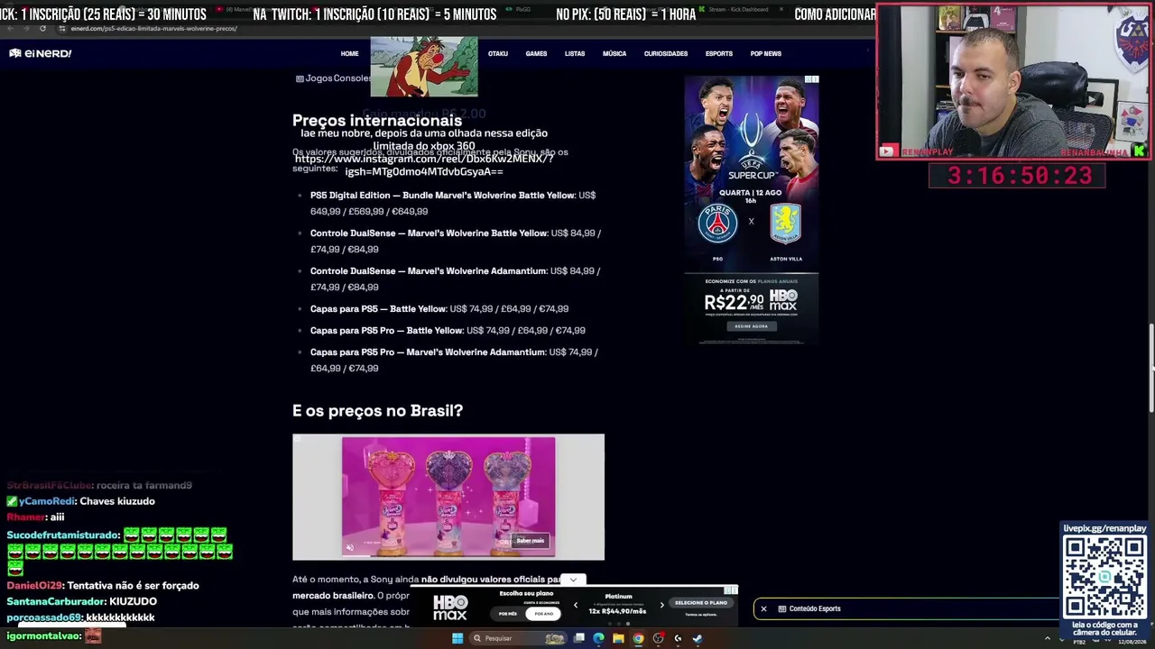1155x649 pixels.
Task: Collapse the bottom HBO Max ad banner
Action: coord(573,580)
